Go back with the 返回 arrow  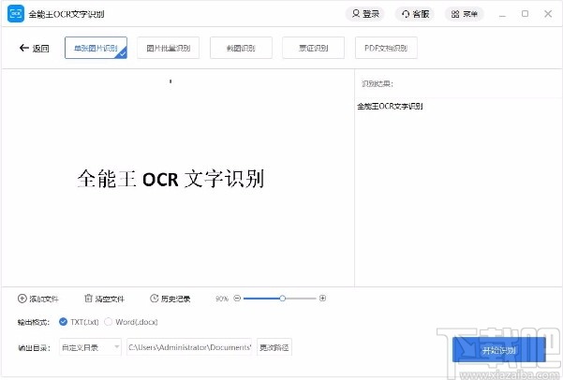[34, 48]
